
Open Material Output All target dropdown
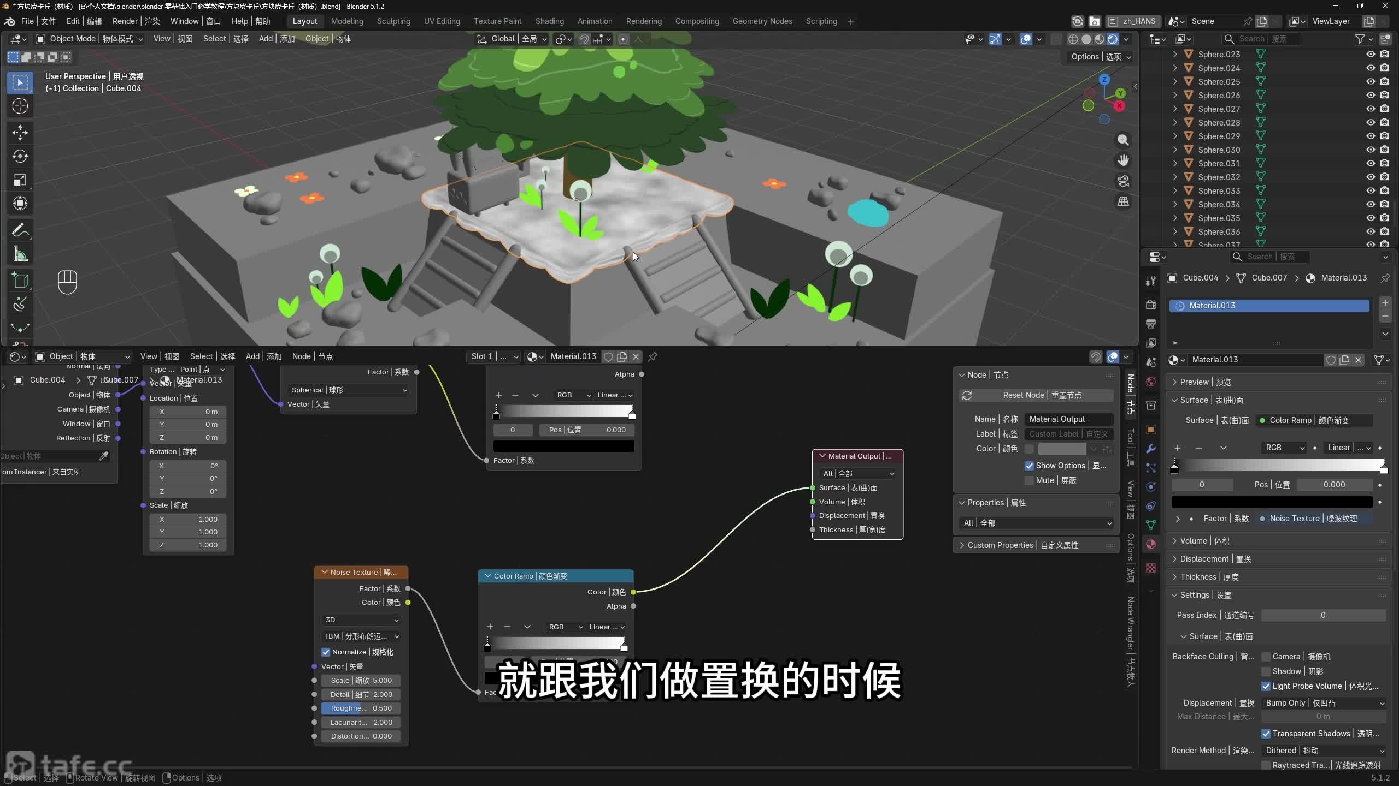coord(857,473)
